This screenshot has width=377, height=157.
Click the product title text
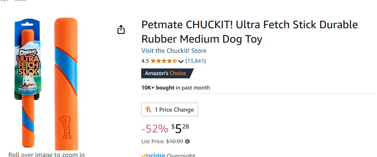coord(249,32)
